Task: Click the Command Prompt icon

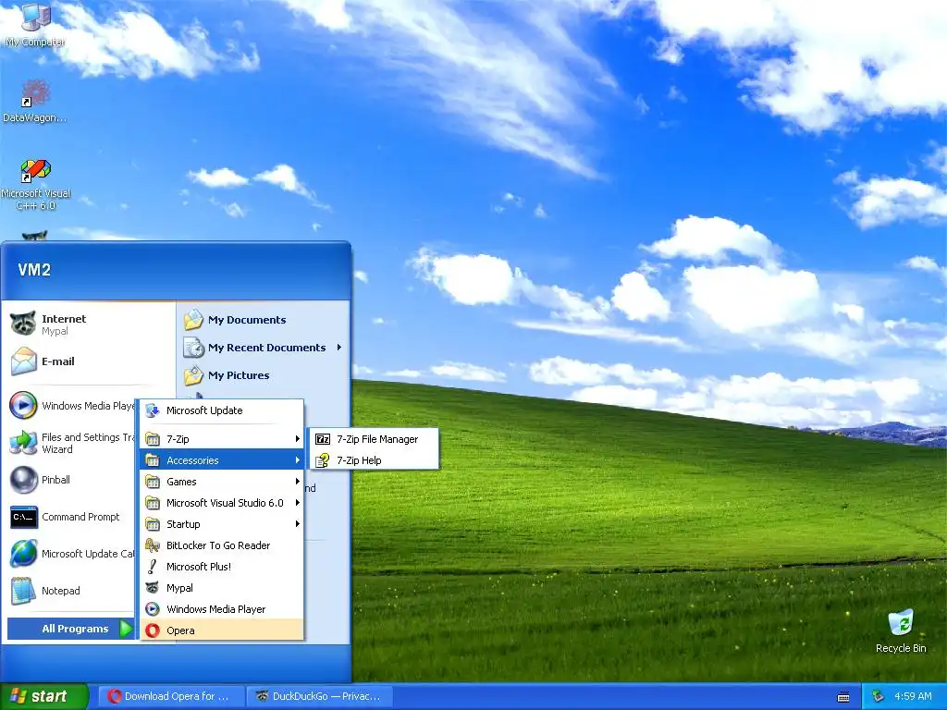Action: (x=23, y=517)
